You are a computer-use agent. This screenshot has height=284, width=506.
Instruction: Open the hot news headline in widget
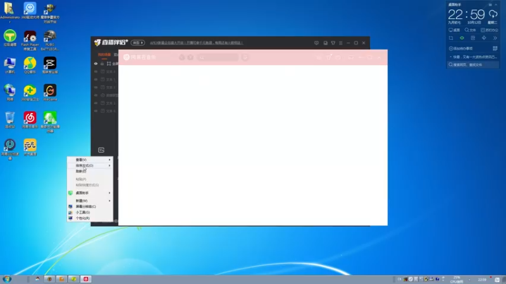click(x=473, y=57)
